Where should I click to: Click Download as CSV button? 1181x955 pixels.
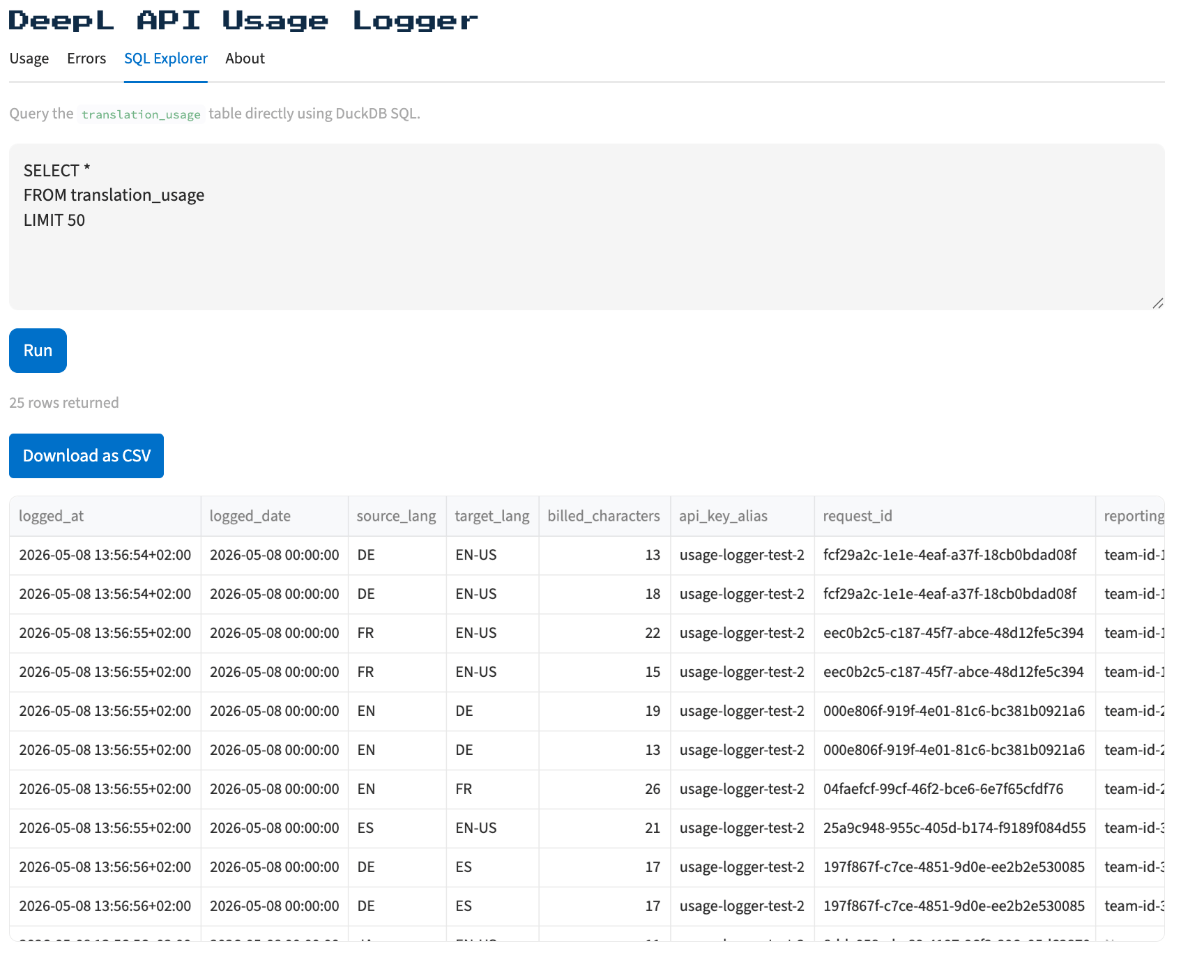[x=86, y=456]
